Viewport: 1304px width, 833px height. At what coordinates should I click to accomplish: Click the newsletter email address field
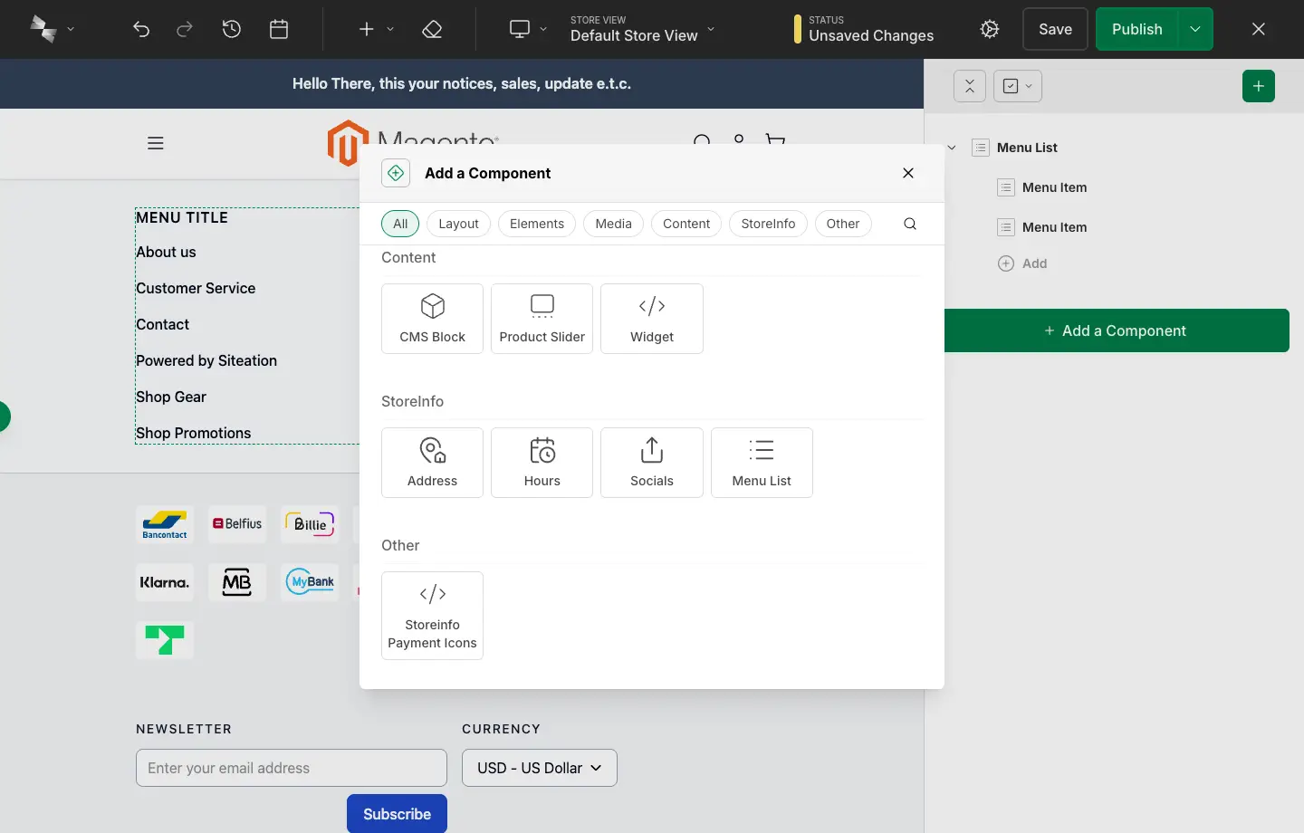[x=291, y=768]
